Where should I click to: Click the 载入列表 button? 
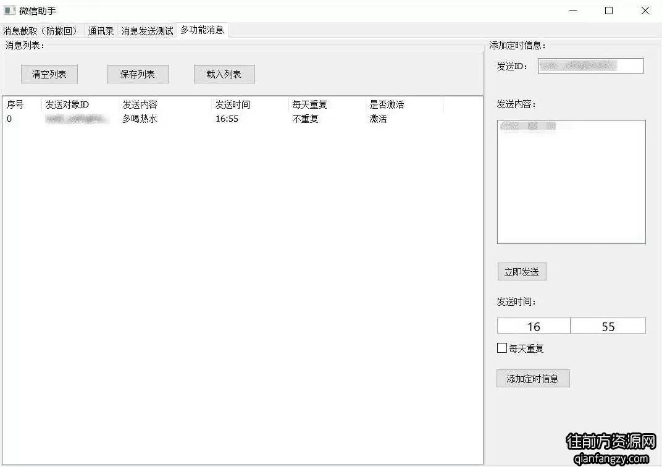(x=224, y=74)
